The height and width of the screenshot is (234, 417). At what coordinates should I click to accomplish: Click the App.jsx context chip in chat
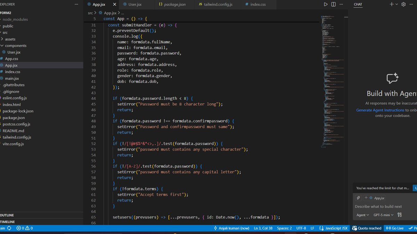click(375, 198)
